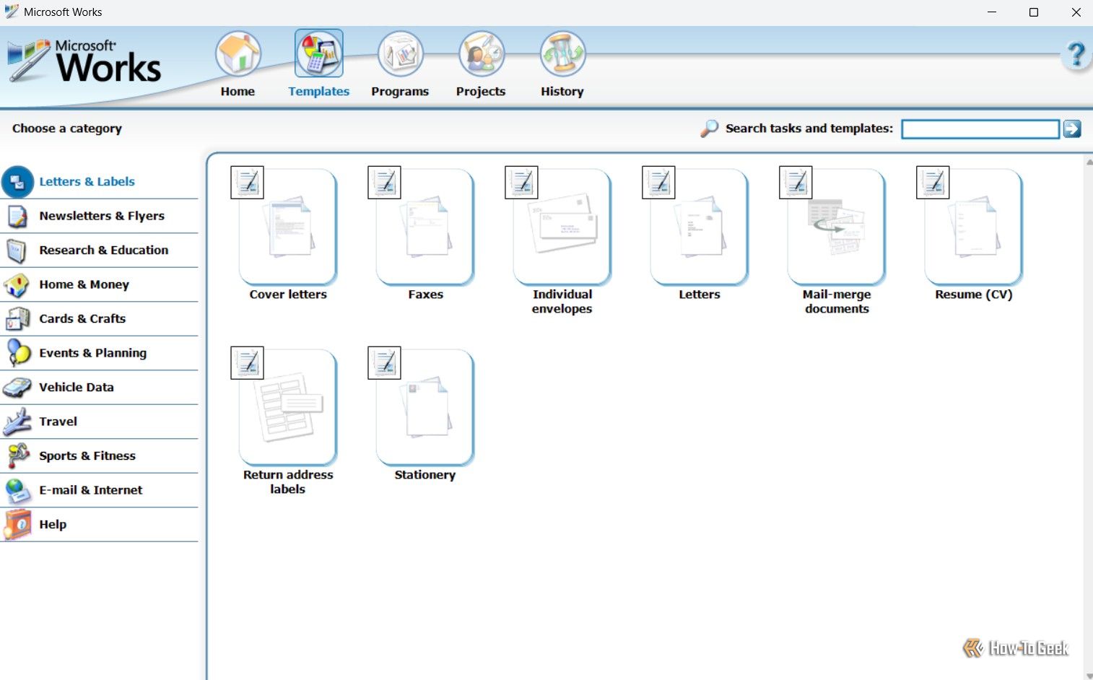Click the Travel airplane icon

point(16,421)
